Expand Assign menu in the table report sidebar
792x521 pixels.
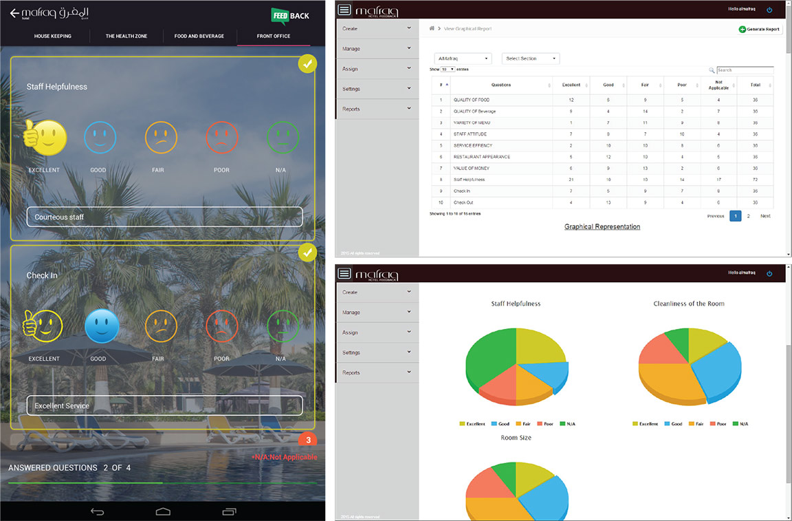click(x=377, y=69)
